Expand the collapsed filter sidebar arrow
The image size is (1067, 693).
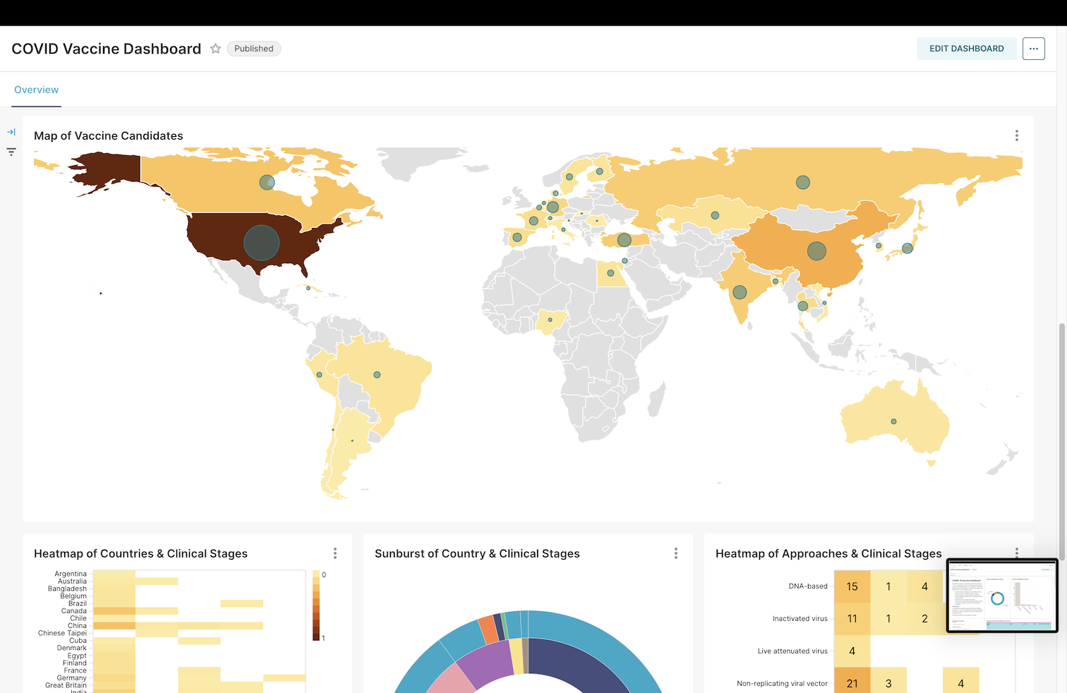11,132
